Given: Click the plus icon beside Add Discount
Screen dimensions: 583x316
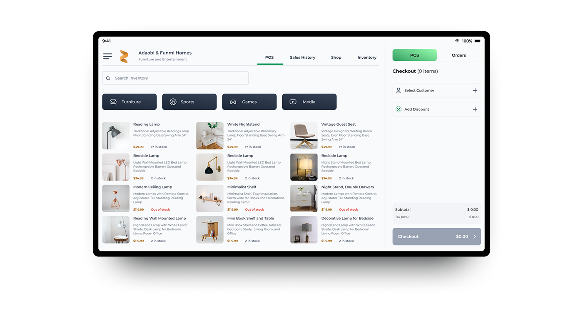Looking at the screenshot, I should point(475,109).
